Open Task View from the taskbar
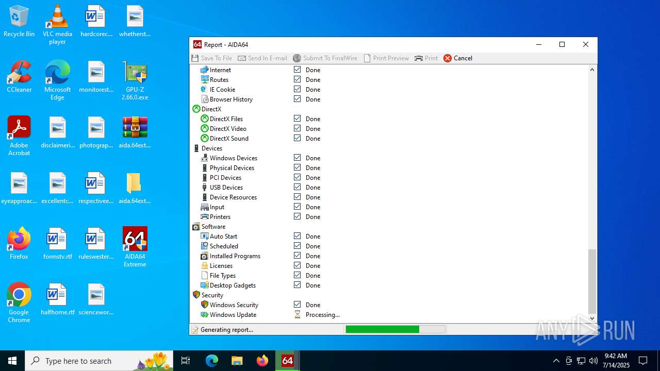The image size is (660, 371). click(186, 361)
